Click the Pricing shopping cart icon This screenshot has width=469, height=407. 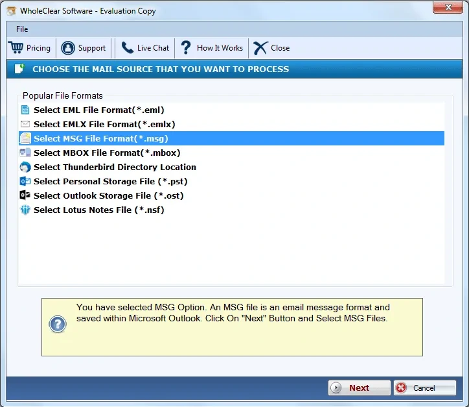point(16,47)
